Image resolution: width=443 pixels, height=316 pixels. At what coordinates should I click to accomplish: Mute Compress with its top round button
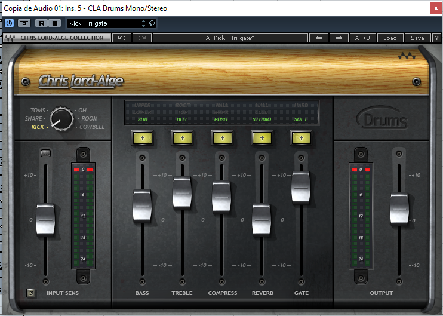click(x=222, y=158)
